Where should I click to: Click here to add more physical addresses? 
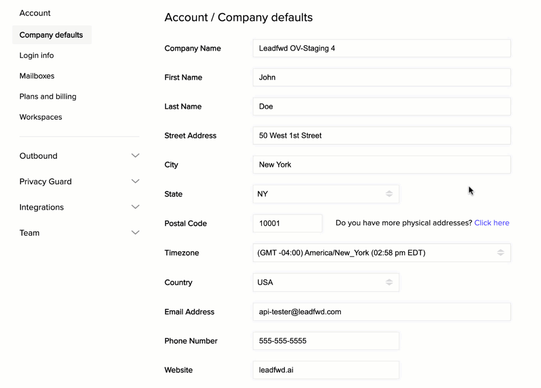point(492,223)
